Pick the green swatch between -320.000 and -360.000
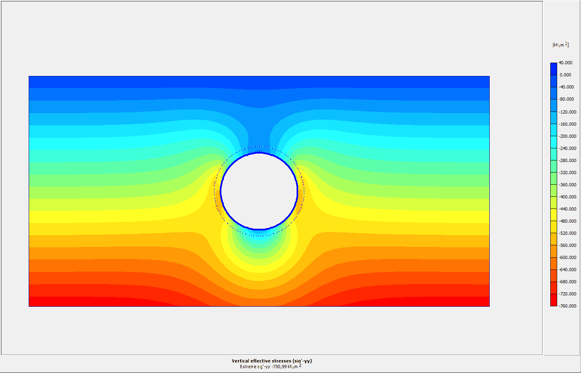The height and width of the screenshot is (373, 581). [554, 179]
